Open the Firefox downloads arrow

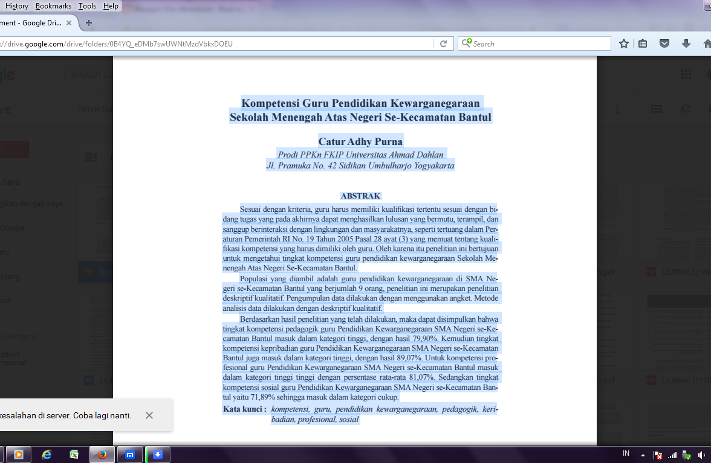pyautogui.click(x=686, y=44)
